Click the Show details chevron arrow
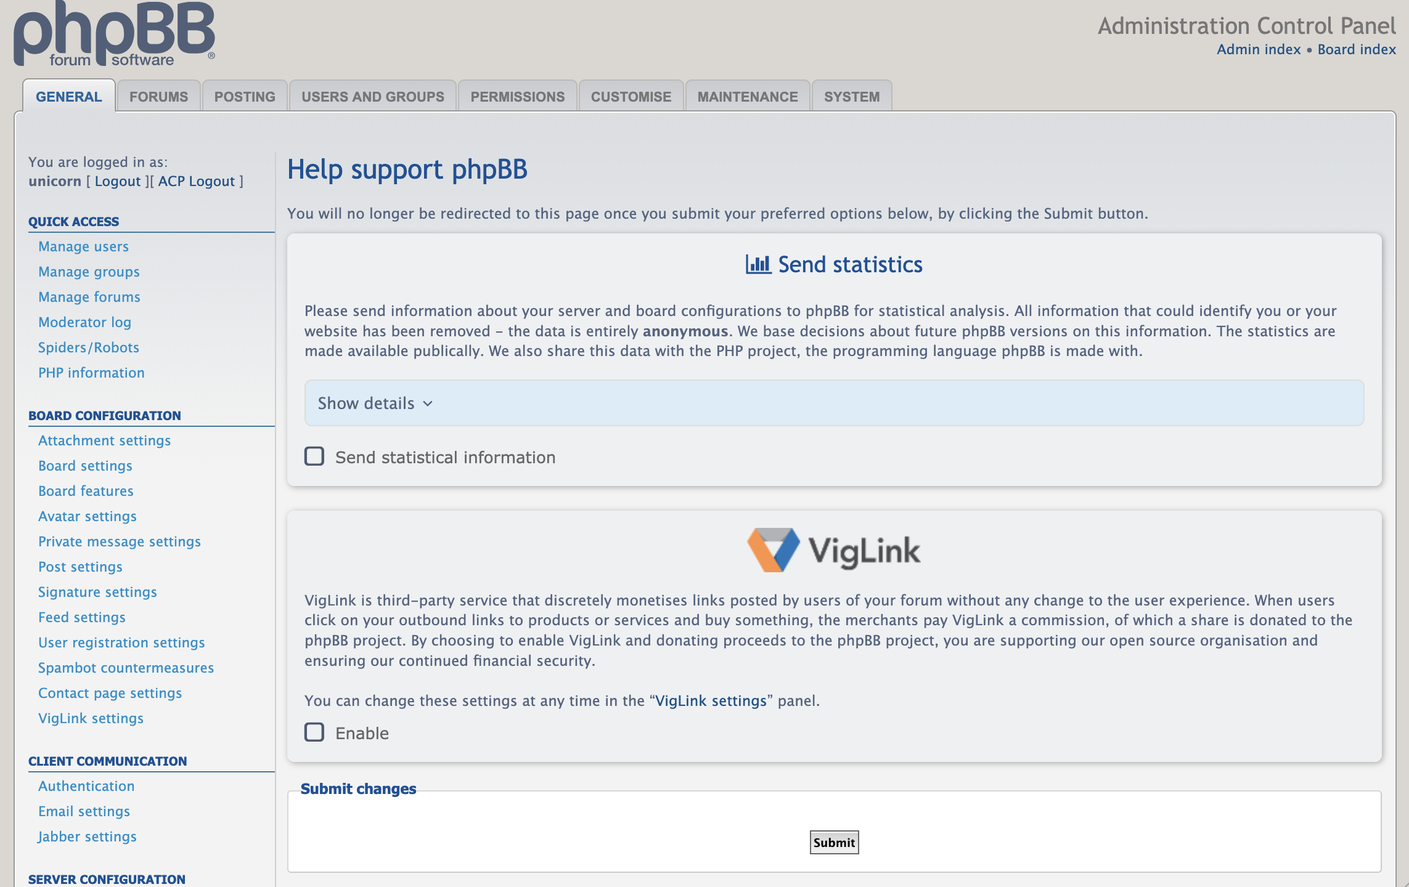This screenshot has width=1409, height=887. [428, 403]
